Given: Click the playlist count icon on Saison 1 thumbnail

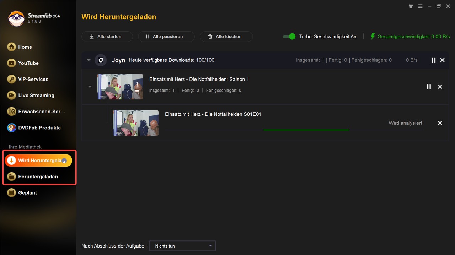Looking at the screenshot, I should [x=137, y=92].
